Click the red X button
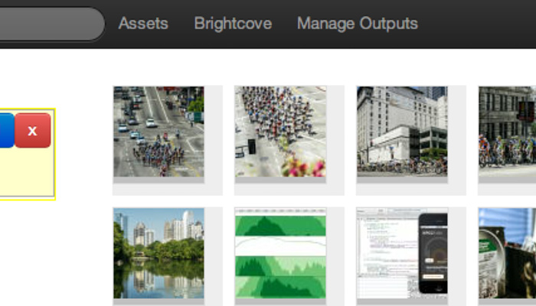 (32, 131)
